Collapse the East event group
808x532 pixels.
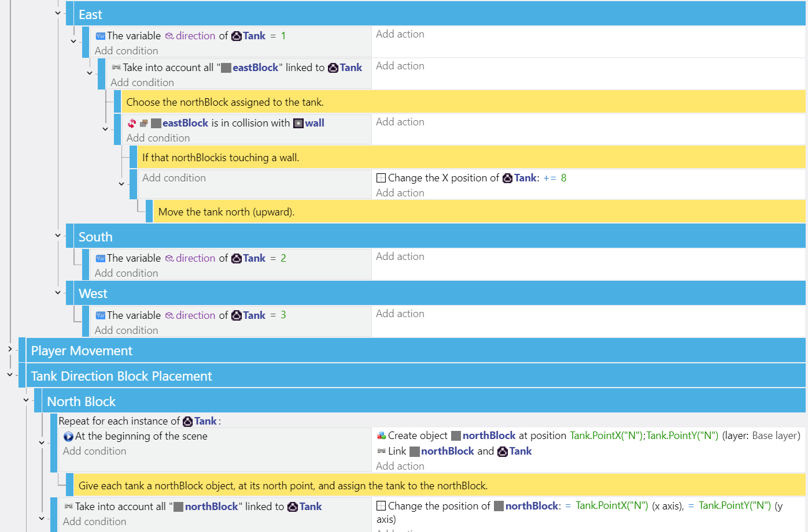tap(58, 13)
